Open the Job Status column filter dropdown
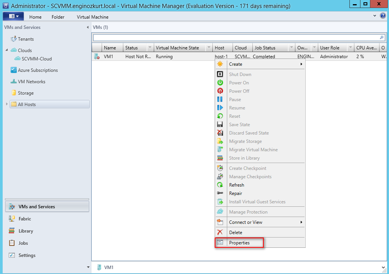 click(292, 48)
